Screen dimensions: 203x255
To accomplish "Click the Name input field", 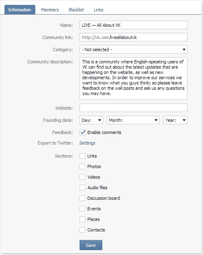I will click(x=134, y=25).
